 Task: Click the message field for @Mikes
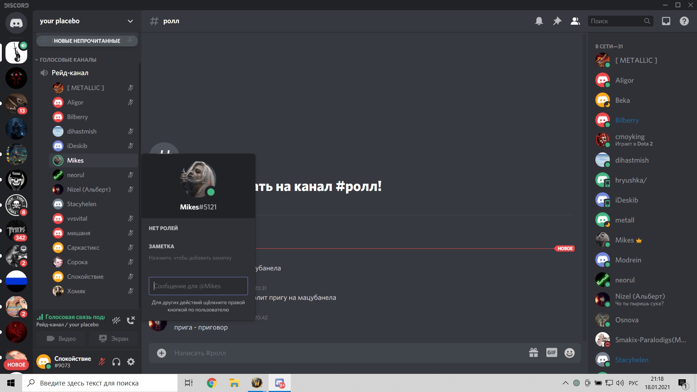pos(198,286)
